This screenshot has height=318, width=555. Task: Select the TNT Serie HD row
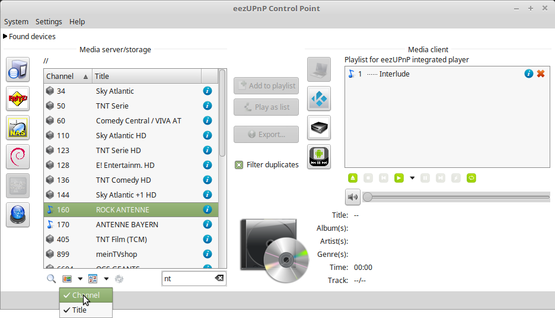131,151
